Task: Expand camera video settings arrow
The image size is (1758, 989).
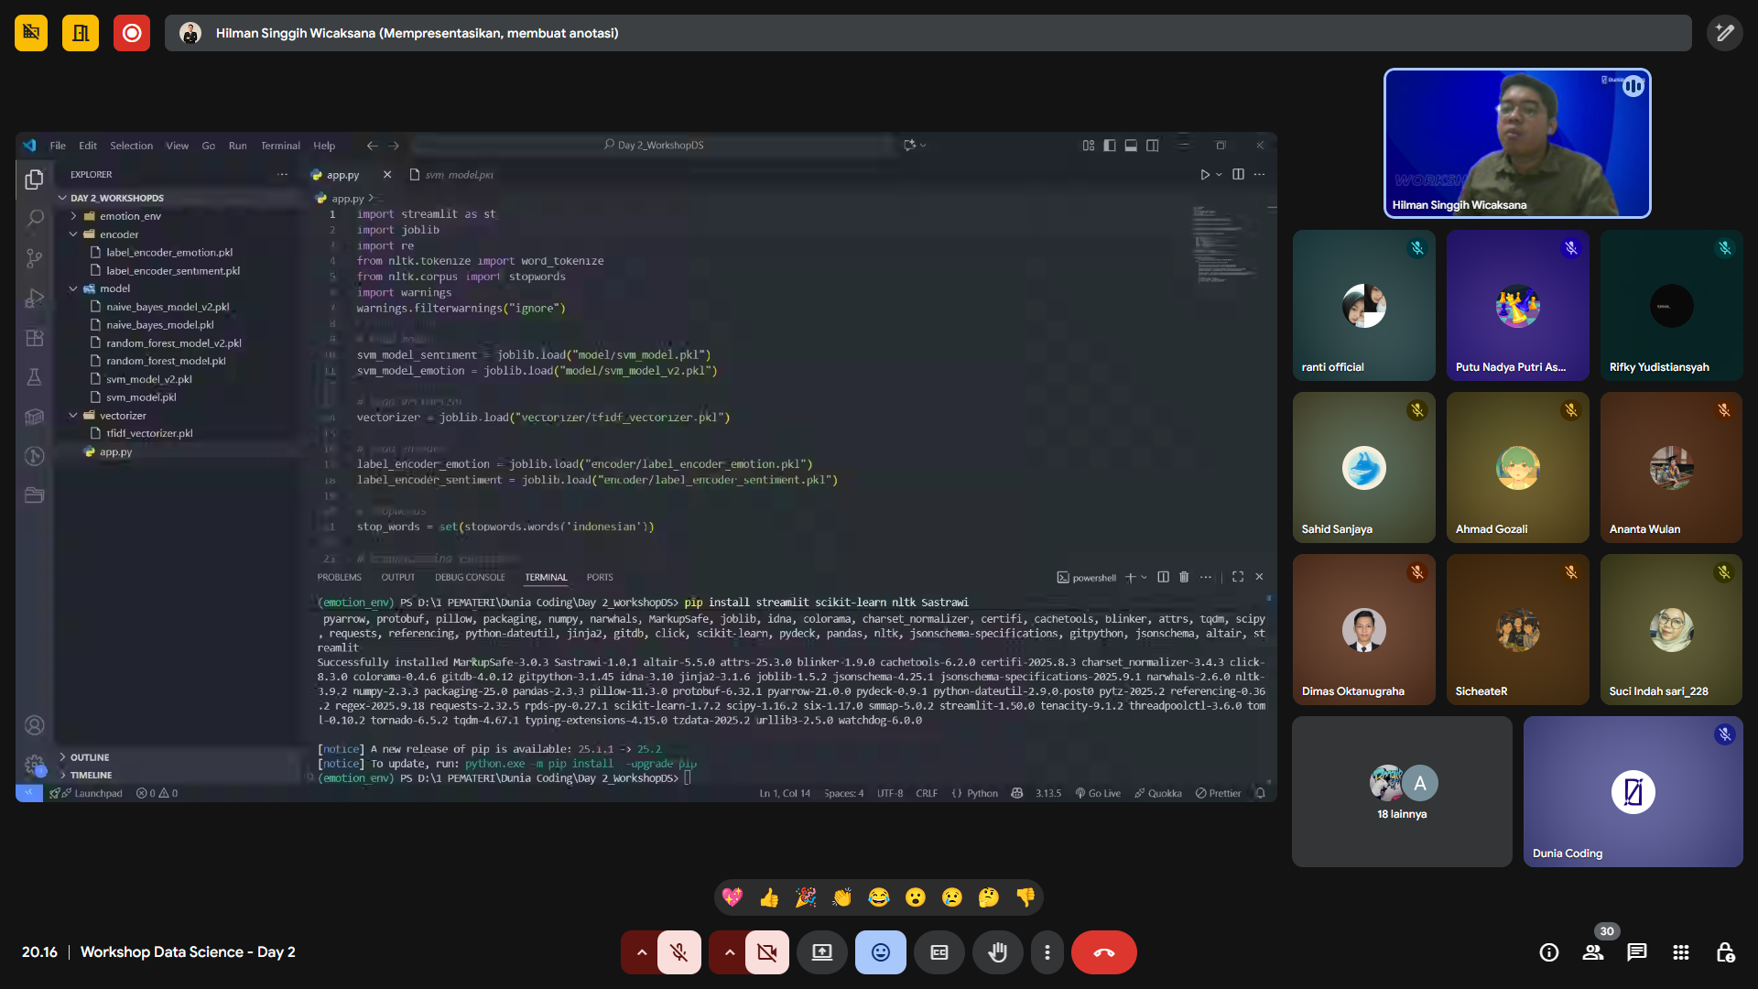Action: coord(730,952)
